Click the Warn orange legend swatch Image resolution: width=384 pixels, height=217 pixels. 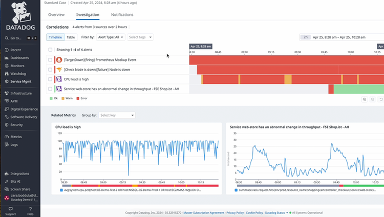[63, 98]
